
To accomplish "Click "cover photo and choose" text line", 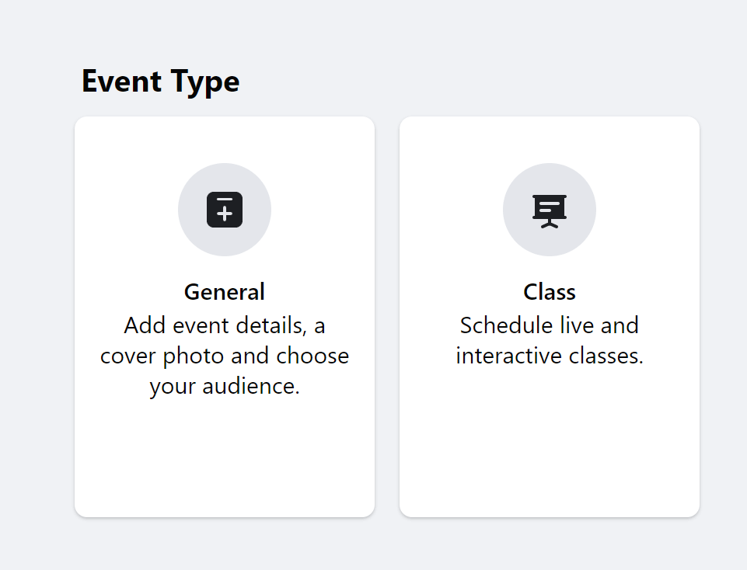I will click(x=225, y=356).
